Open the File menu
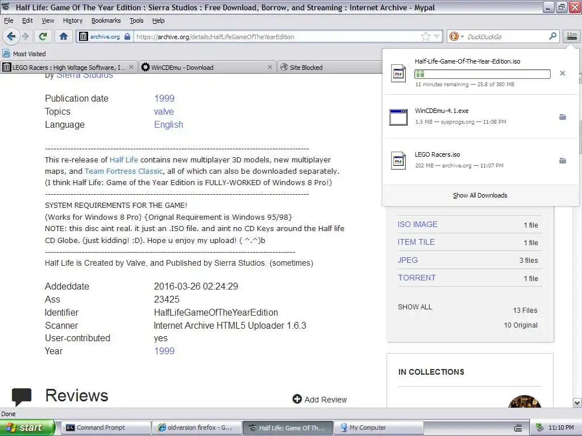The height and width of the screenshot is (436, 582). 9,20
